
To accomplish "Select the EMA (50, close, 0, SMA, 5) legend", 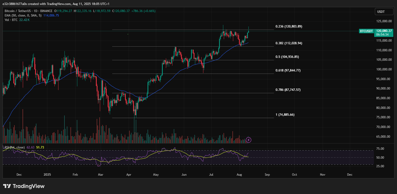I will [23, 15].
